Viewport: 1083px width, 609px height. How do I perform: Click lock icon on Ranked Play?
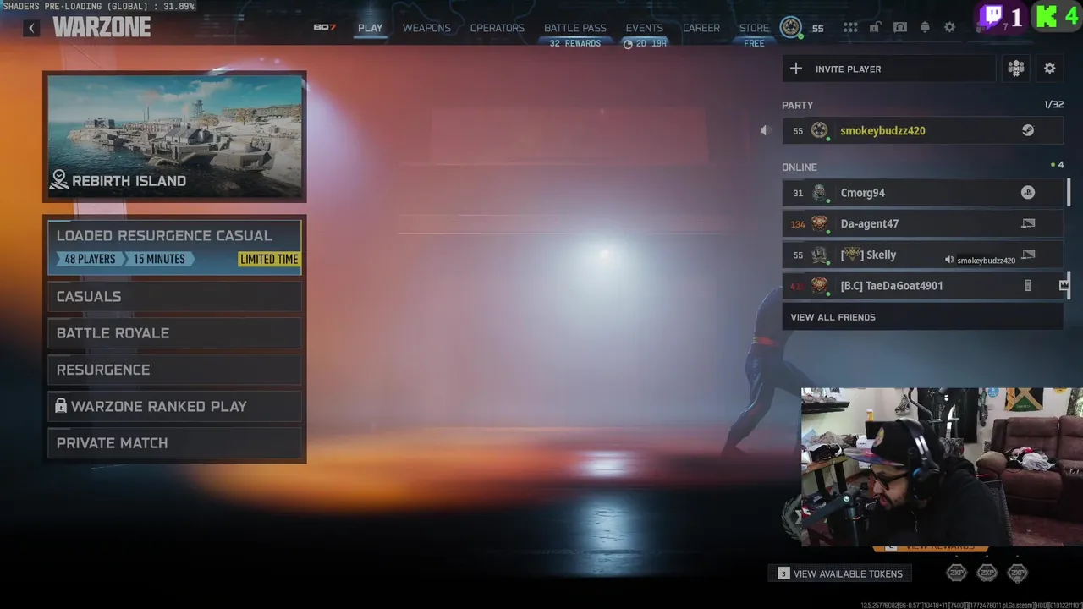(x=61, y=406)
